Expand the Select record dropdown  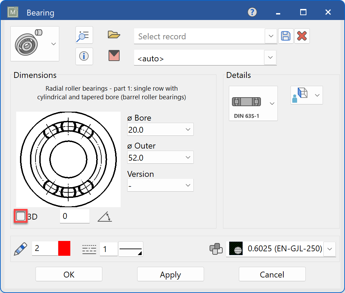pyautogui.click(x=271, y=36)
